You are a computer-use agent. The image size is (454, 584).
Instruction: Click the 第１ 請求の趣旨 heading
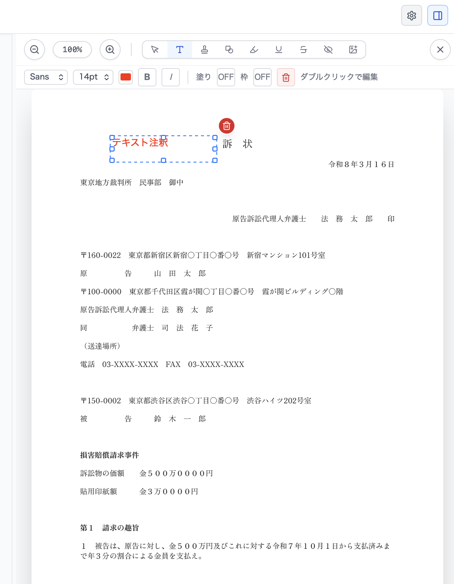109,528
